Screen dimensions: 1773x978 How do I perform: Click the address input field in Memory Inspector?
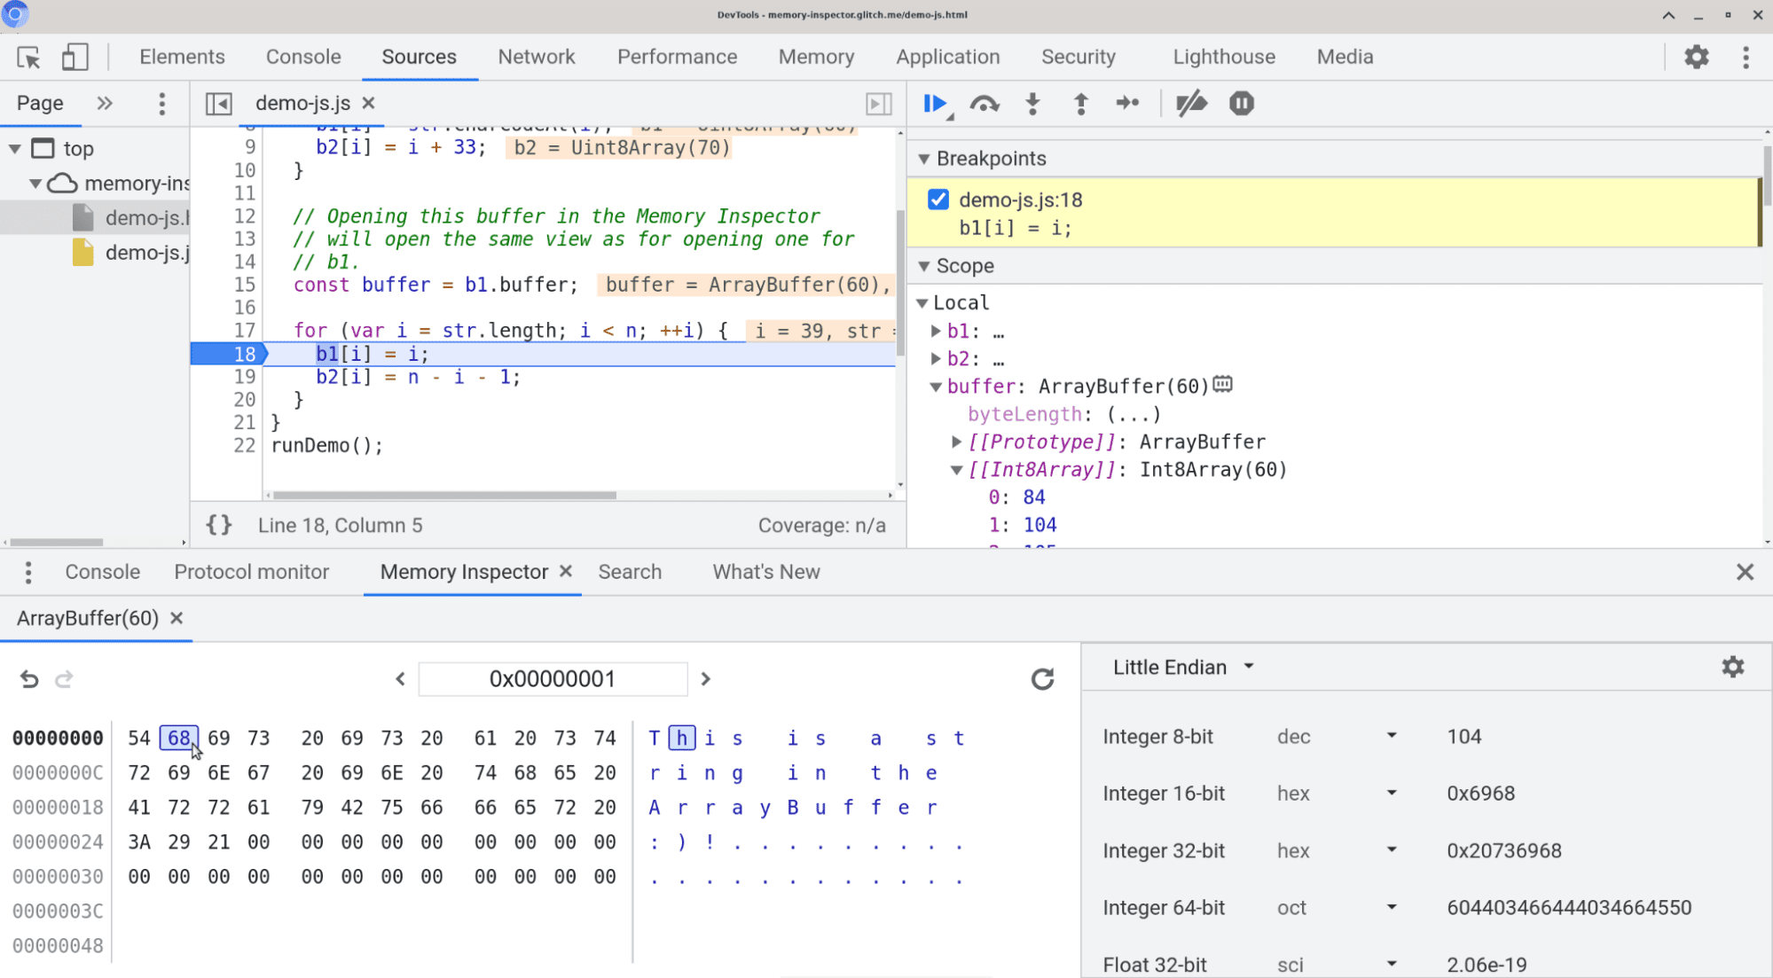[x=553, y=678]
